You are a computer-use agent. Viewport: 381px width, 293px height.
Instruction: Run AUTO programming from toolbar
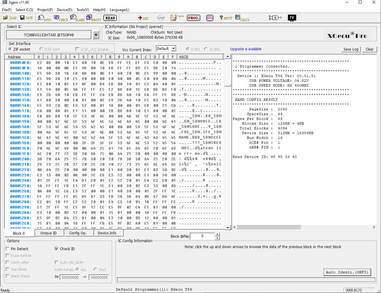tap(44, 18)
